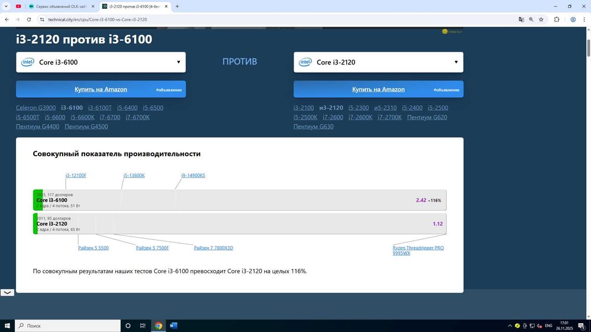Click the zoom magnifier icon in address bar
This screenshot has width=591, height=332.
[531, 19]
